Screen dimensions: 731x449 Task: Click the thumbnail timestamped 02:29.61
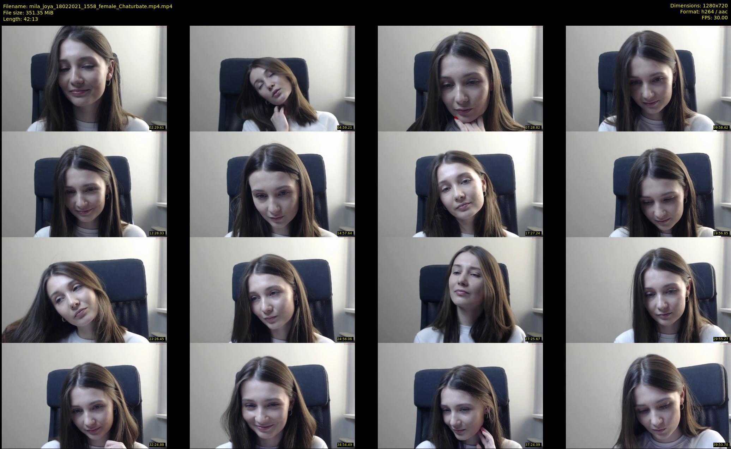click(84, 78)
